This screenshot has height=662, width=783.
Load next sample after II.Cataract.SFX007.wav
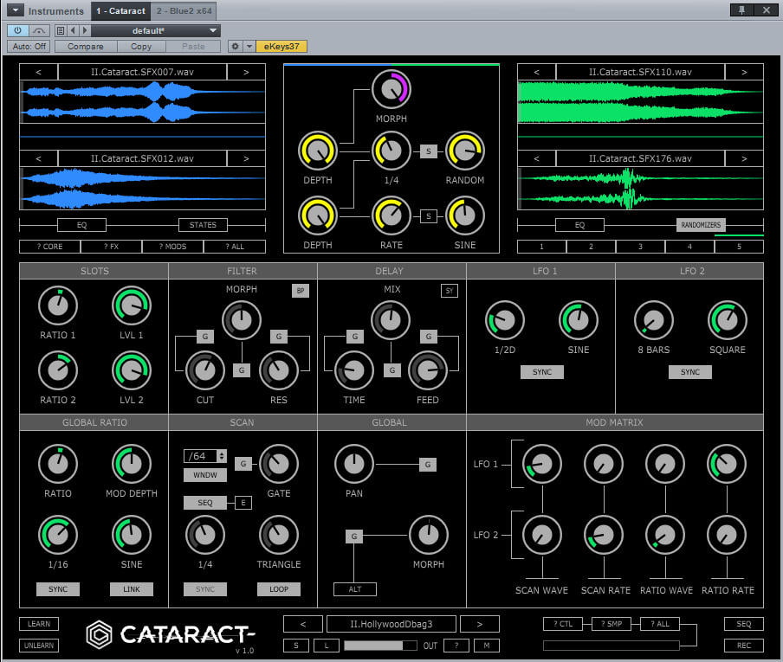[246, 72]
